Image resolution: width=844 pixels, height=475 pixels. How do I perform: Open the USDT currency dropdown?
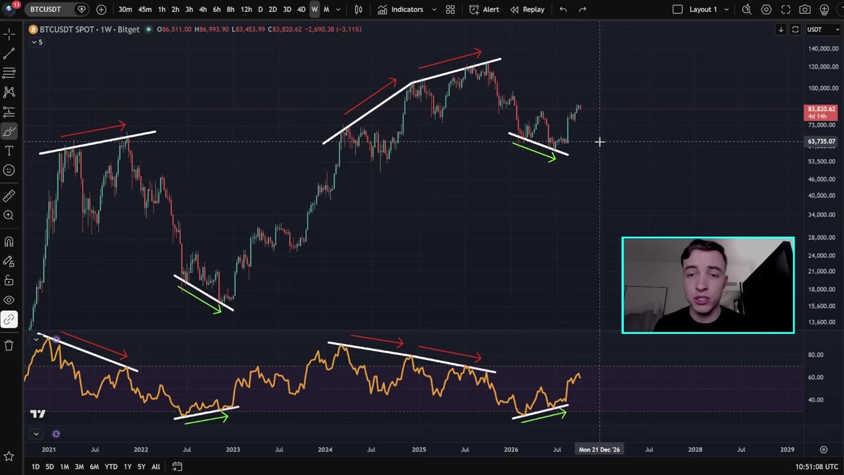pyautogui.click(x=823, y=29)
